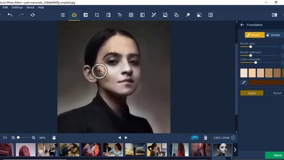Go to the next image arrow
This screenshot has height=160, width=284.
pyautogui.click(x=126, y=138)
